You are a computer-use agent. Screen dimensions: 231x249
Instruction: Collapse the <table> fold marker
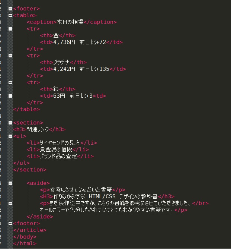coord(10,15)
